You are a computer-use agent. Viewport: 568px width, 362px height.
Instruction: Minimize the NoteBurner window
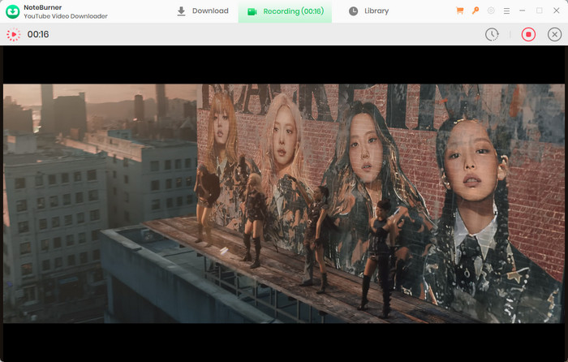[x=523, y=11]
